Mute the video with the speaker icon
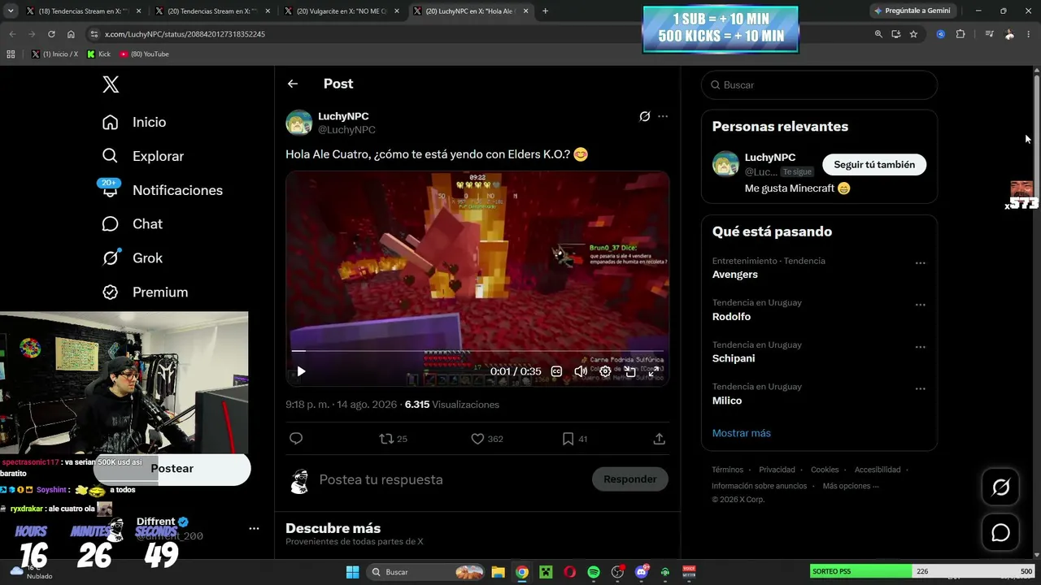 (581, 371)
